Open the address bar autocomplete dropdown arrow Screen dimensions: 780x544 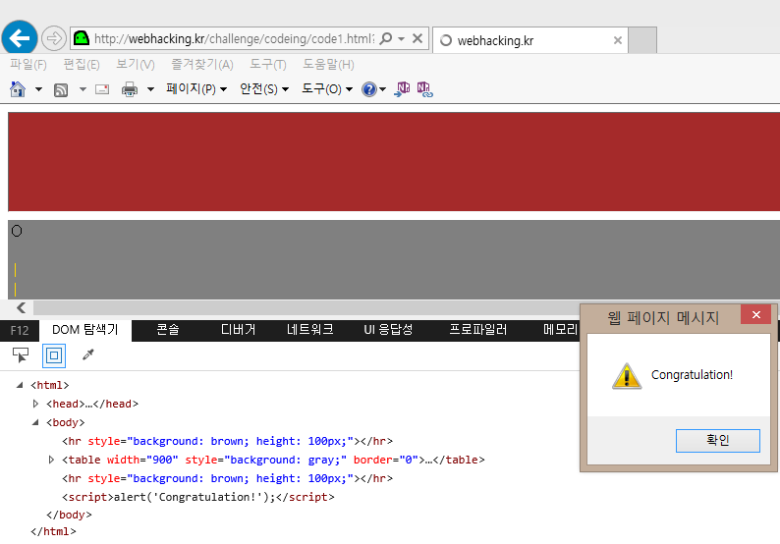[x=401, y=38]
